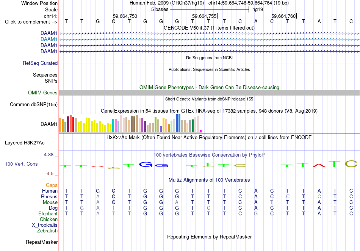Click the faded G mismatch in Elephant row
Viewport: 360px width, 251px height.
(256, 213)
